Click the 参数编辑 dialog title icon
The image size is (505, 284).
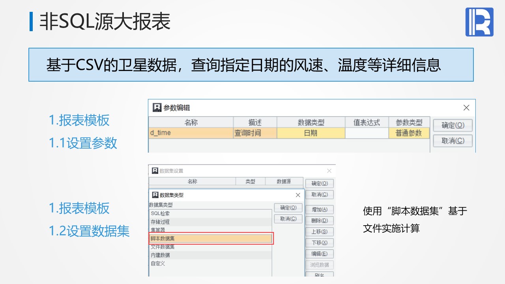pos(157,108)
